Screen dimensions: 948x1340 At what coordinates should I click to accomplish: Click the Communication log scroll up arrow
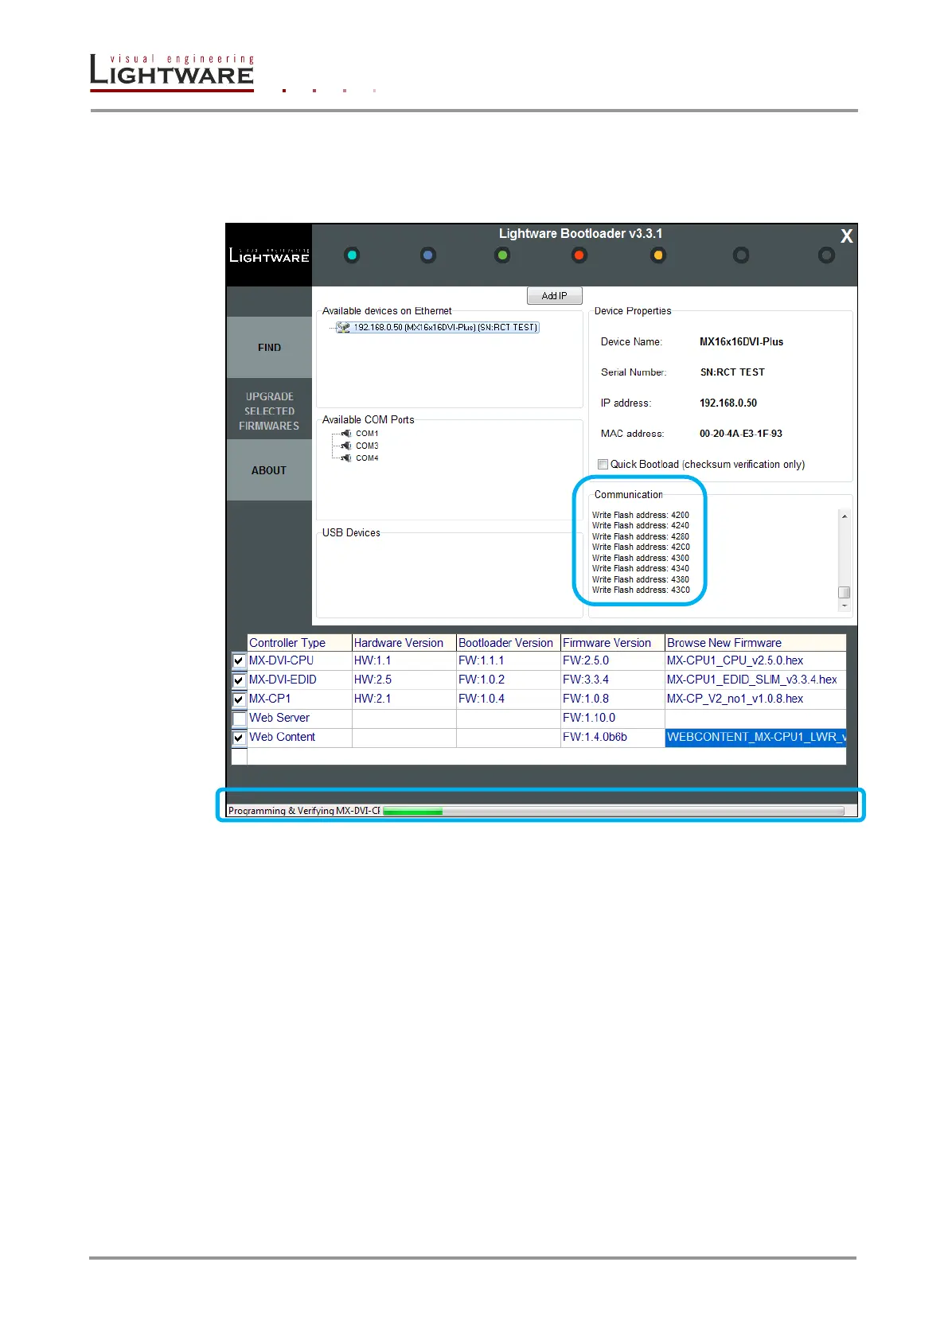pos(845,516)
